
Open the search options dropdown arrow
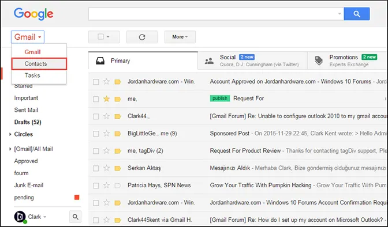[339, 14]
